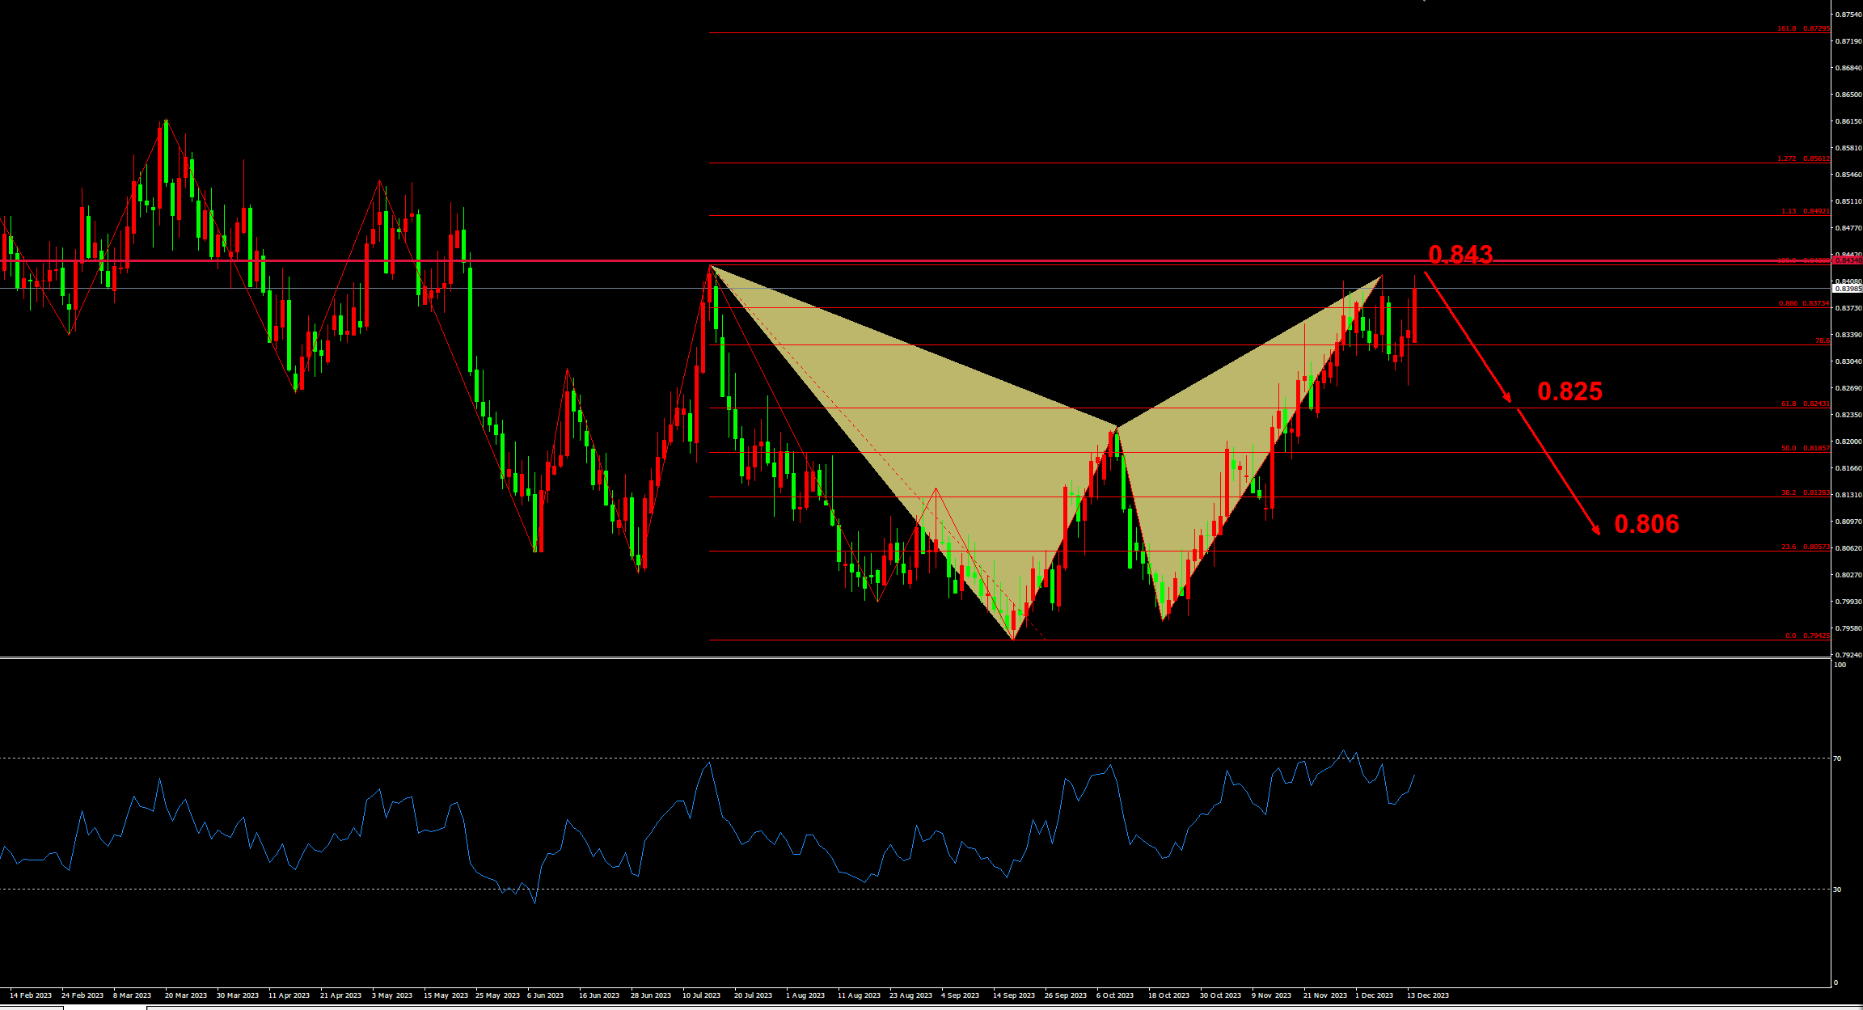Click the 6 Oct 2023 date on time axis
This screenshot has height=1010, width=1863.
point(1115,995)
